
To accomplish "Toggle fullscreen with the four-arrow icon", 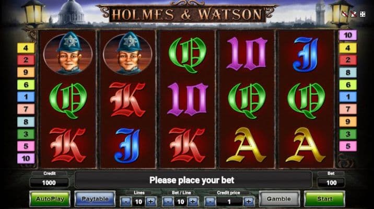I will [x=363, y=14].
